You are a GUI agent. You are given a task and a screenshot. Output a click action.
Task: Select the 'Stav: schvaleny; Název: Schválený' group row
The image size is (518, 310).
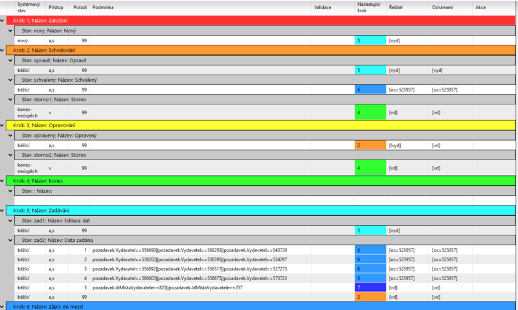pos(265,80)
